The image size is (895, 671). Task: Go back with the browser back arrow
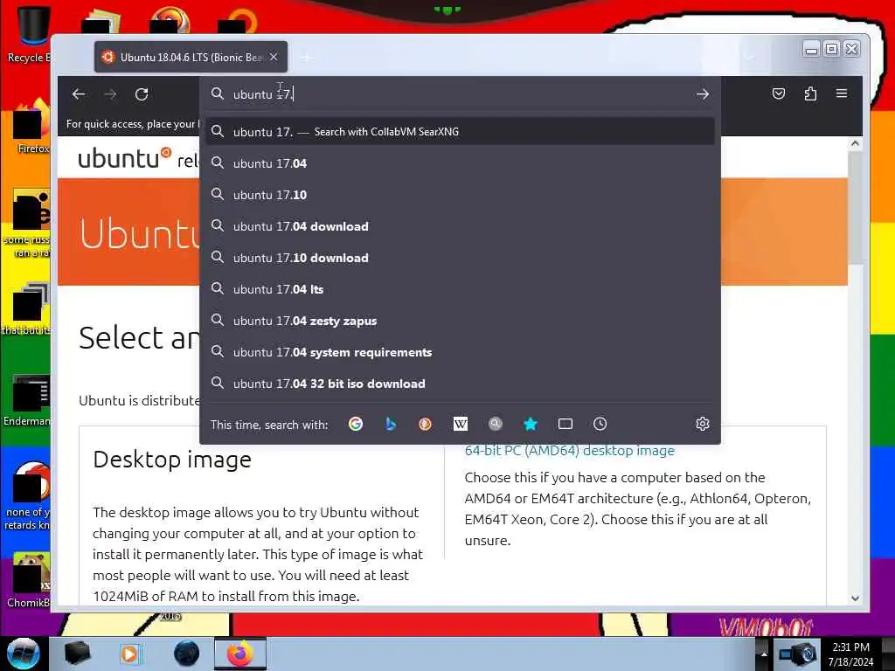pyautogui.click(x=78, y=94)
